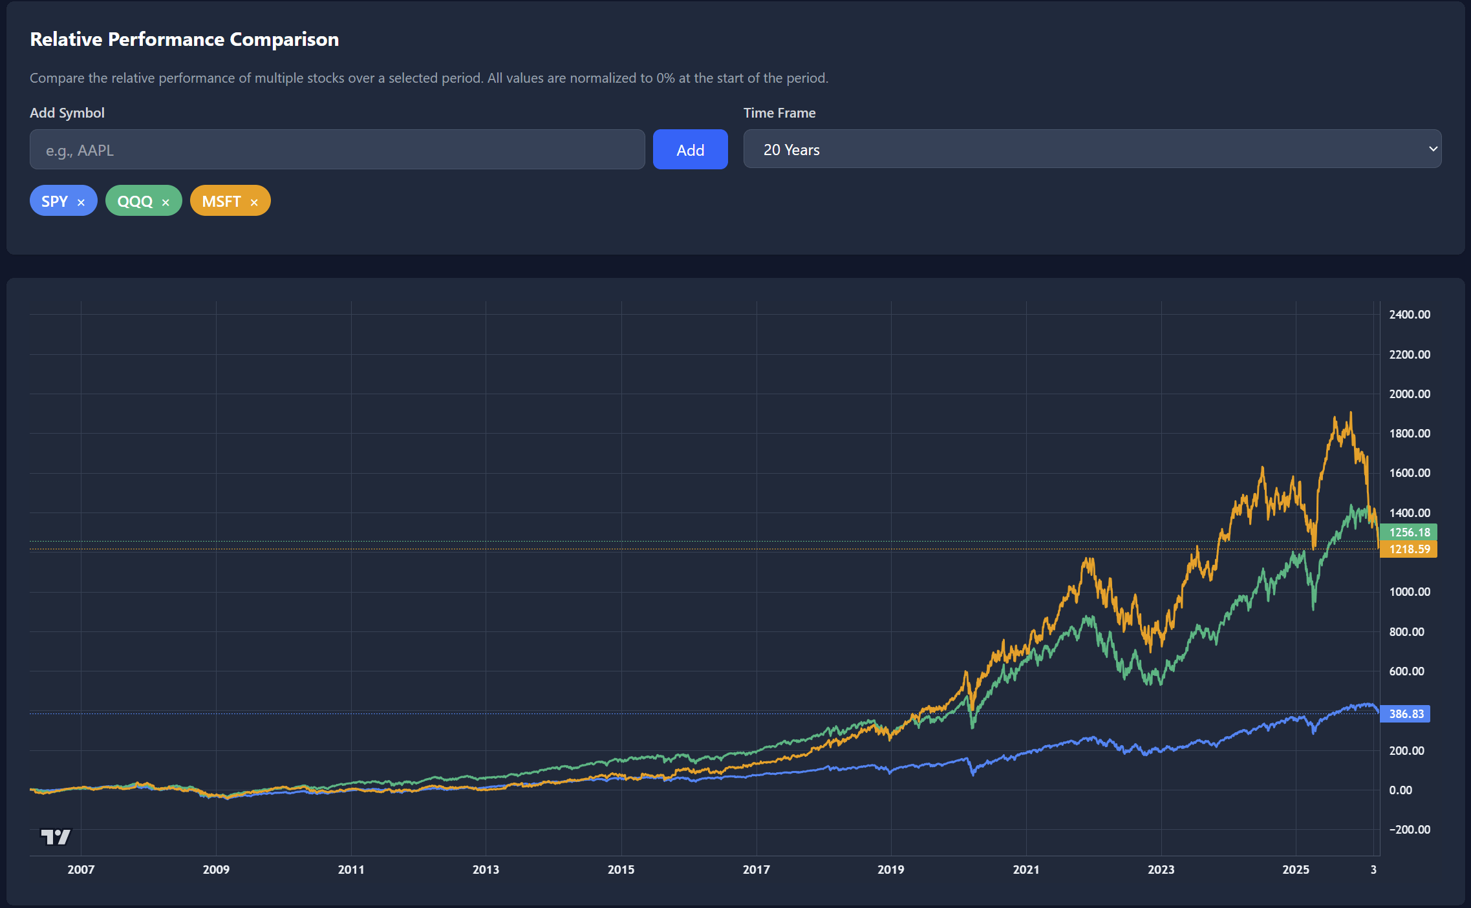Click the orange 1218.59 price label

(x=1409, y=549)
